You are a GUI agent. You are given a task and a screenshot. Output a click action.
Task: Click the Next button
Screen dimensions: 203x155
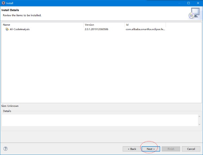tap(151, 149)
